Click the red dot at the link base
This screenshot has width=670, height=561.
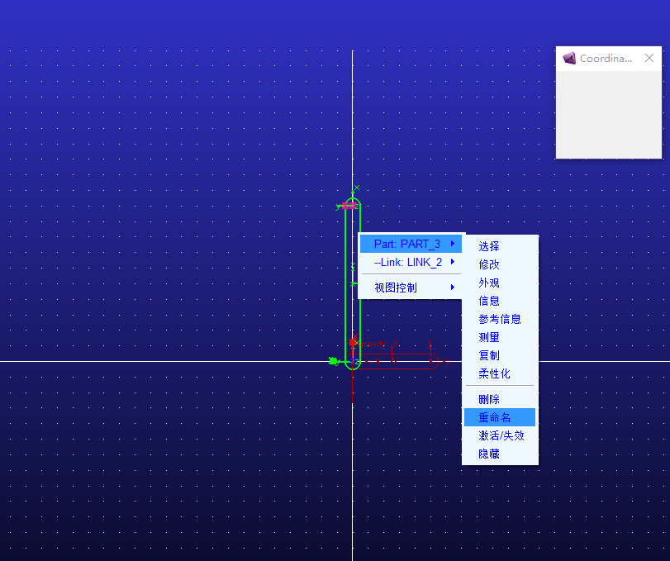[353, 341]
